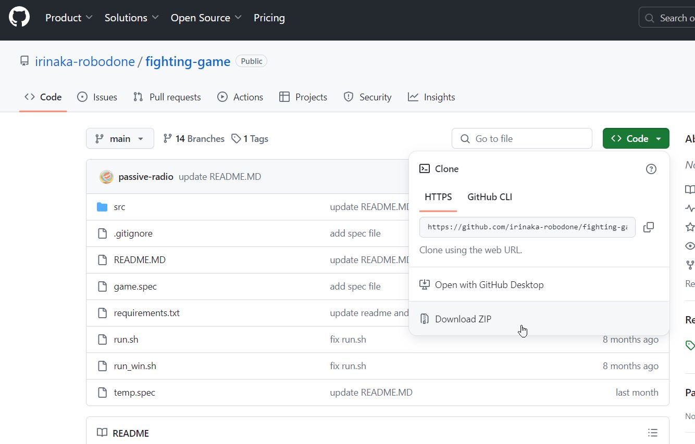Open the update README.MD commit message in header row
This screenshot has width=695, height=444.
point(220,177)
